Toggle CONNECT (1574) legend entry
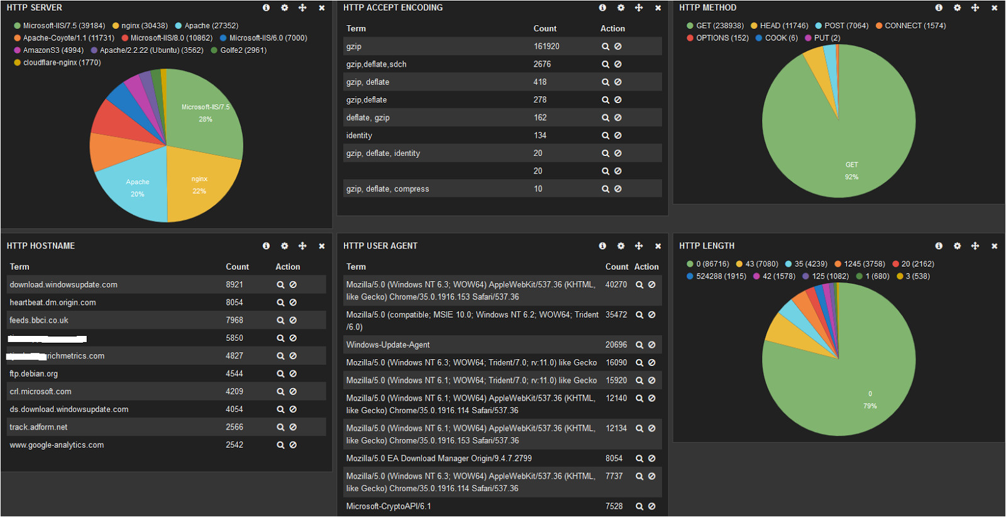 point(911,26)
